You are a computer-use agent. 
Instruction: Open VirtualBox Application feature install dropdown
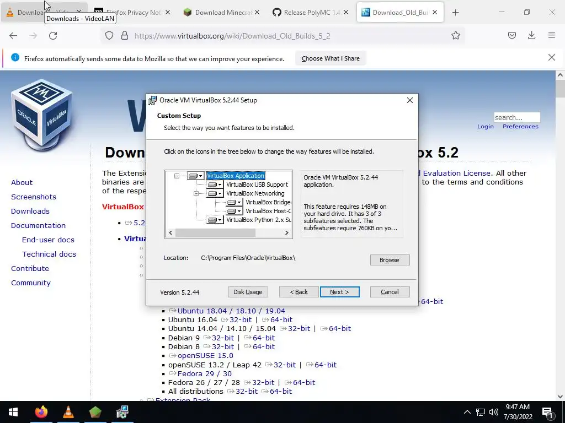196,176
